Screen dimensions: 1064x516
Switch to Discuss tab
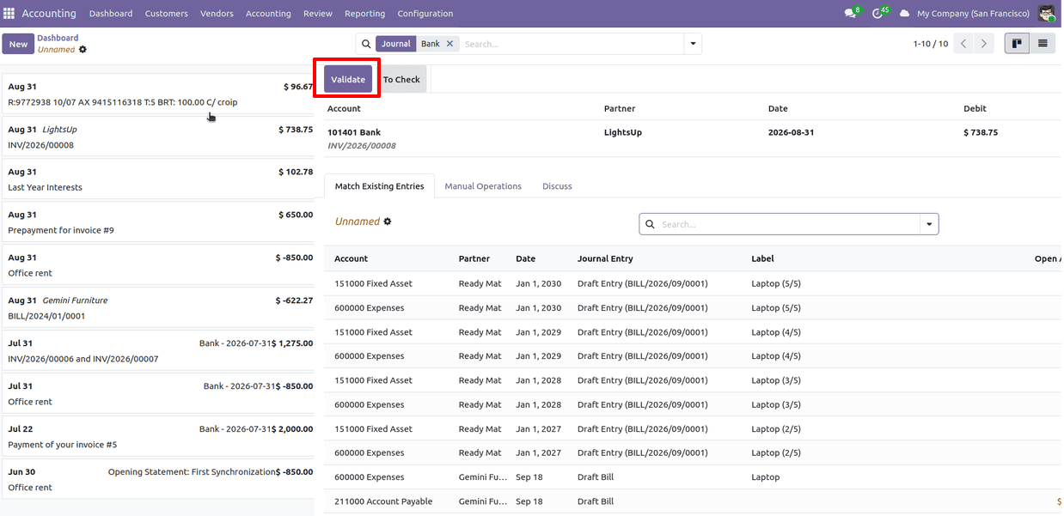tap(557, 186)
